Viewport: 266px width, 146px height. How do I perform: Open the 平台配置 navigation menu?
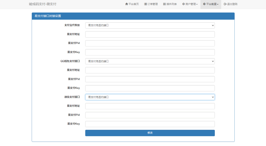click(211, 4)
